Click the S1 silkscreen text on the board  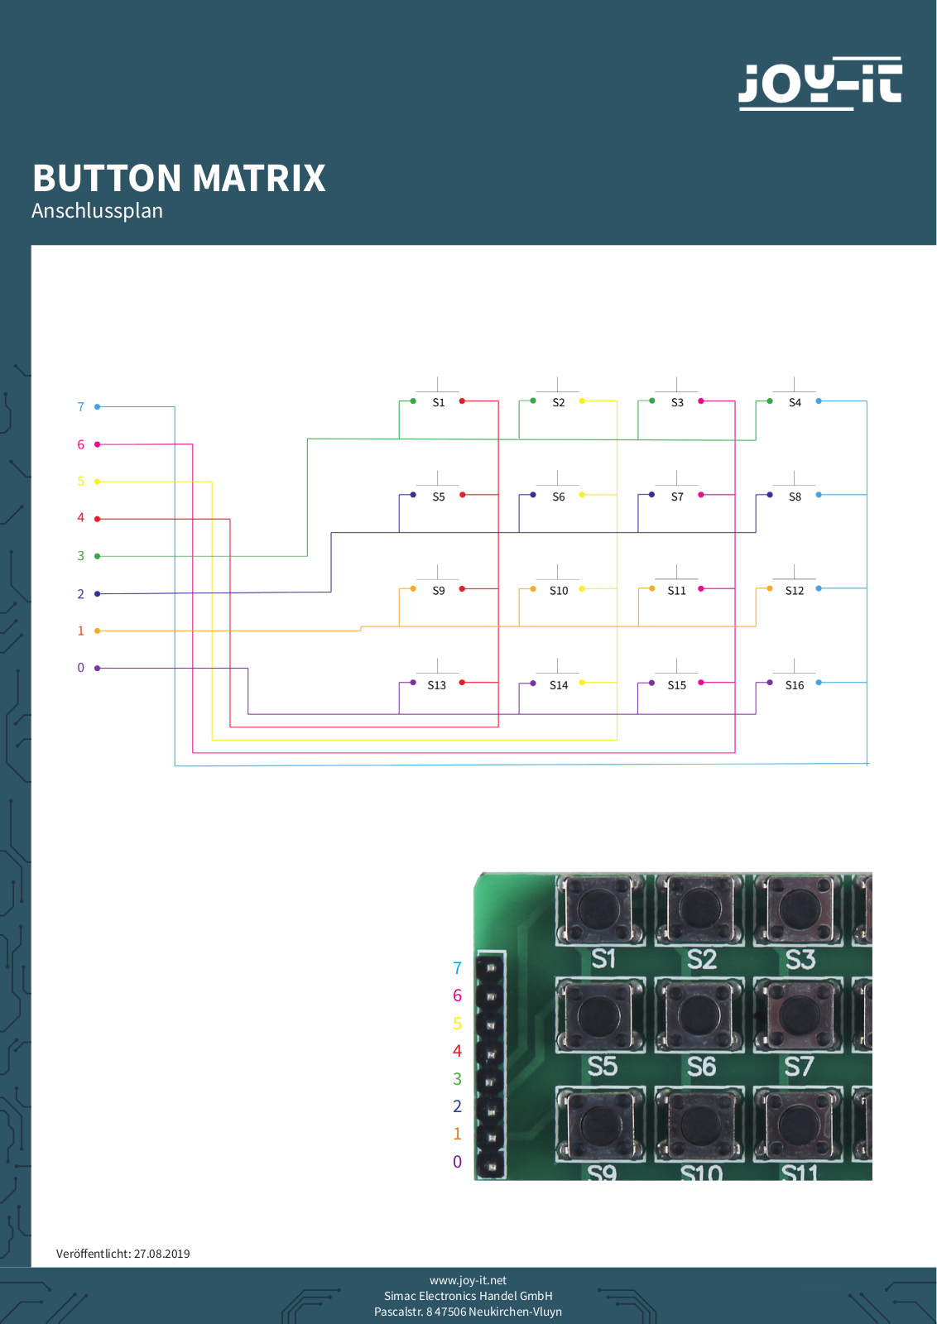click(x=603, y=959)
